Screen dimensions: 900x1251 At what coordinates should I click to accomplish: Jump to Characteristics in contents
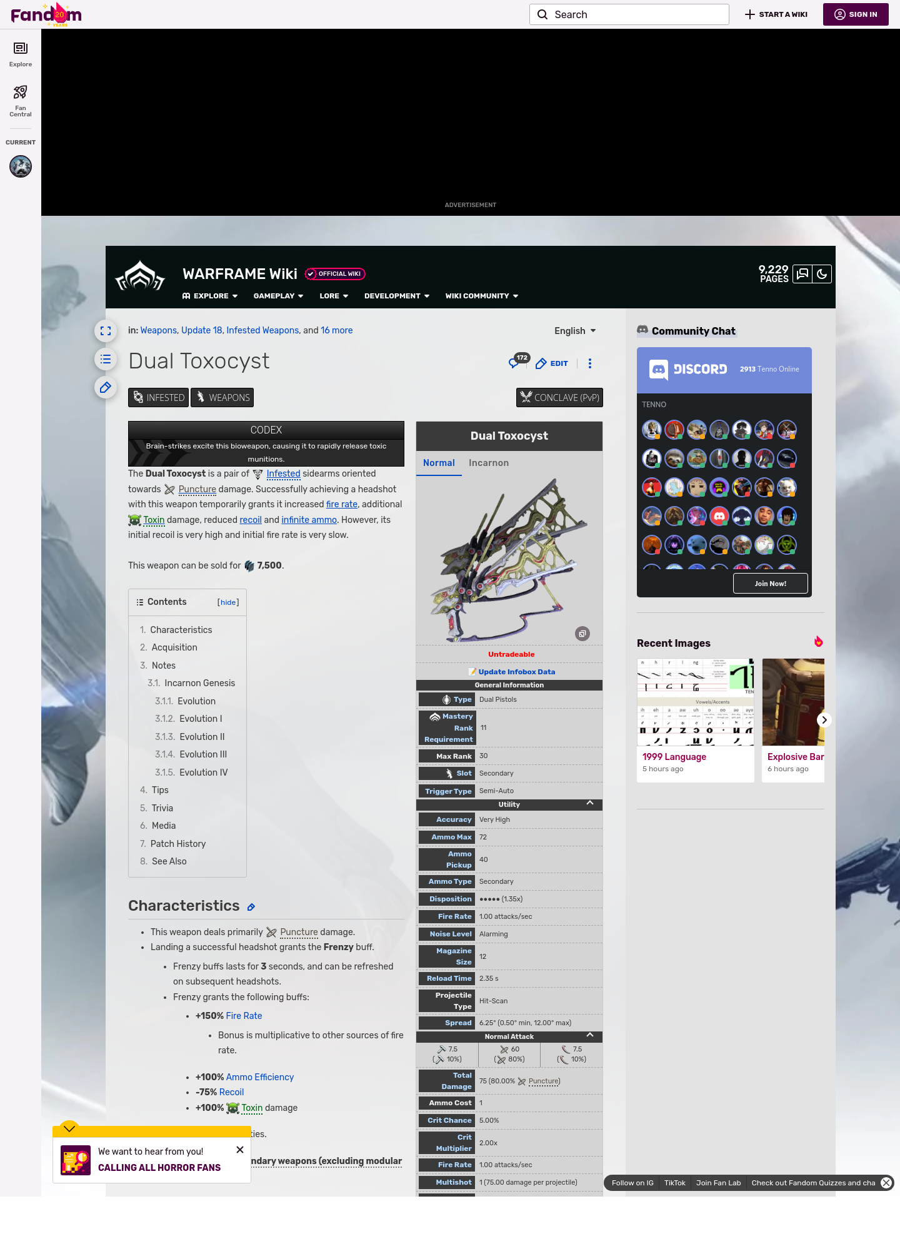[181, 630]
